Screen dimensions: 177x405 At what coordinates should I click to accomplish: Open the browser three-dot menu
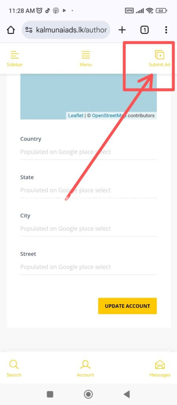(166, 30)
